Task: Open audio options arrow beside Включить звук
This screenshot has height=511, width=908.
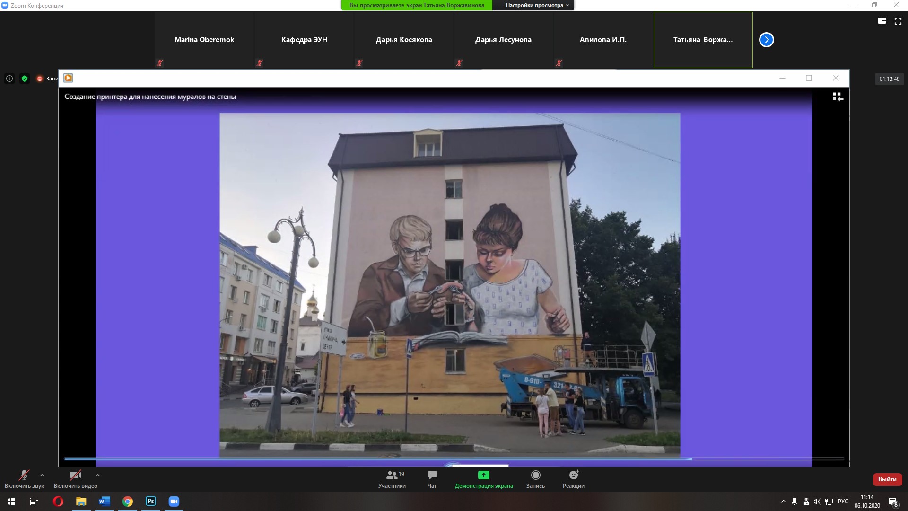Action: click(42, 475)
